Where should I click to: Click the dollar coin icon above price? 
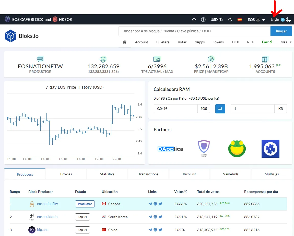pos(211,59)
